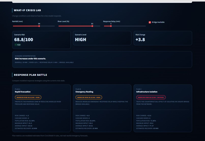Click the "RESPONSE PLAN BATTLE" heading

pyautogui.click(x=31, y=75)
